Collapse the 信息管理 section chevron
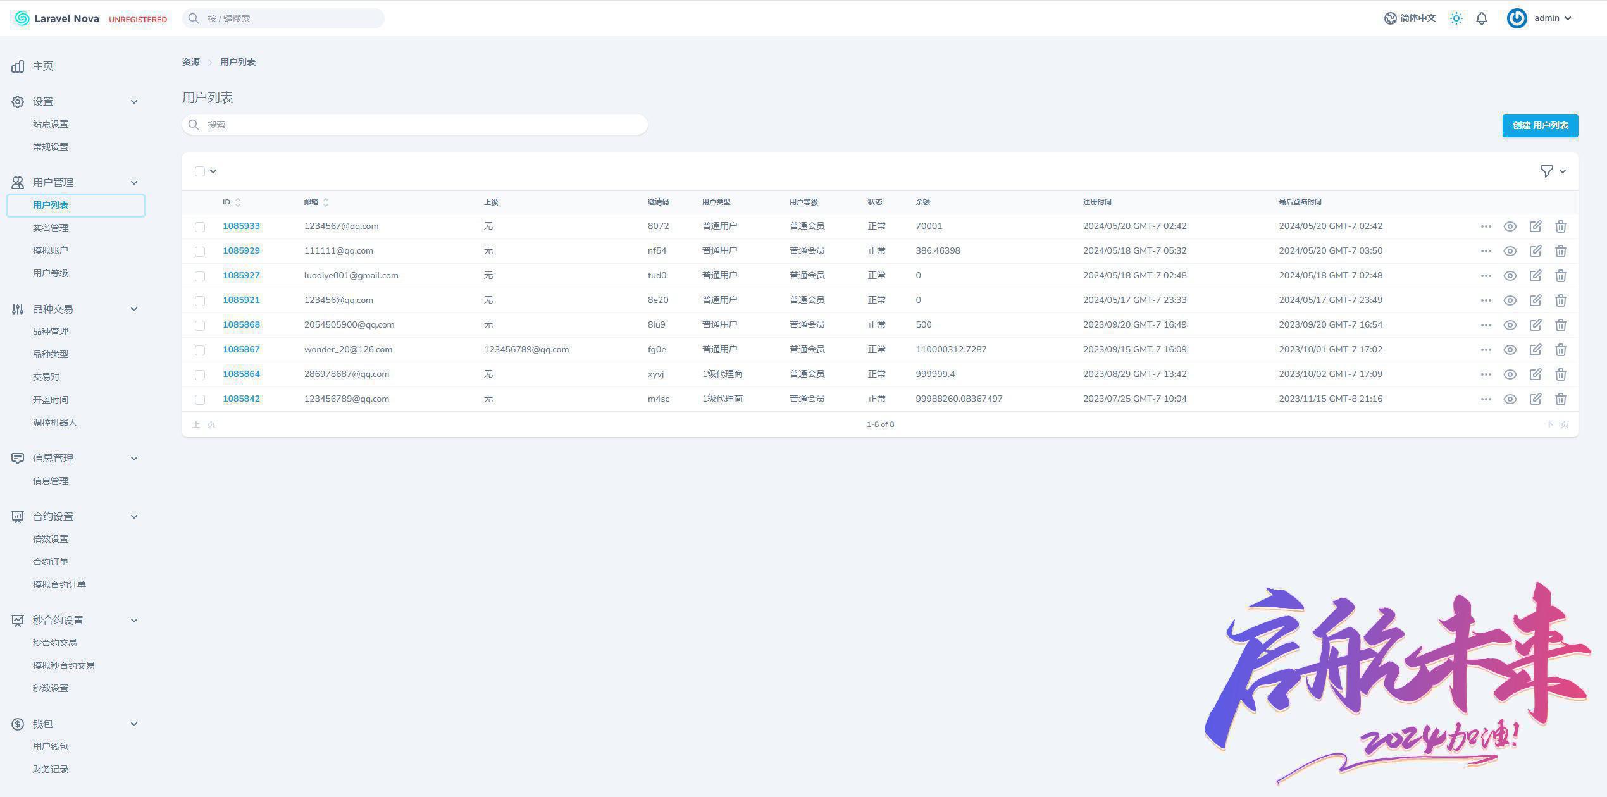Image resolution: width=1607 pixels, height=797 pixels. pyautogui.click(x=134, y=459)
